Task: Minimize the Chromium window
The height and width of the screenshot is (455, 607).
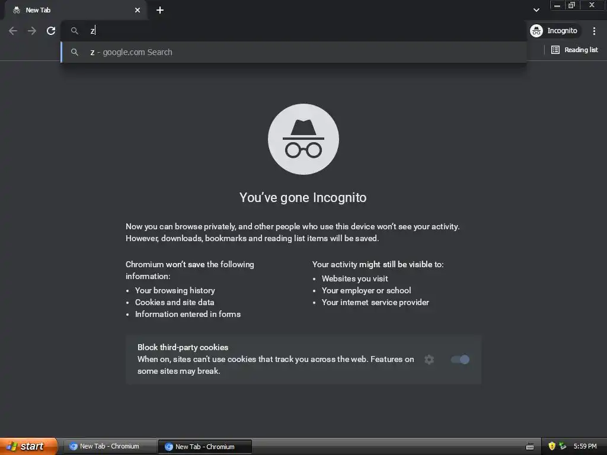Action: [557, 5]
